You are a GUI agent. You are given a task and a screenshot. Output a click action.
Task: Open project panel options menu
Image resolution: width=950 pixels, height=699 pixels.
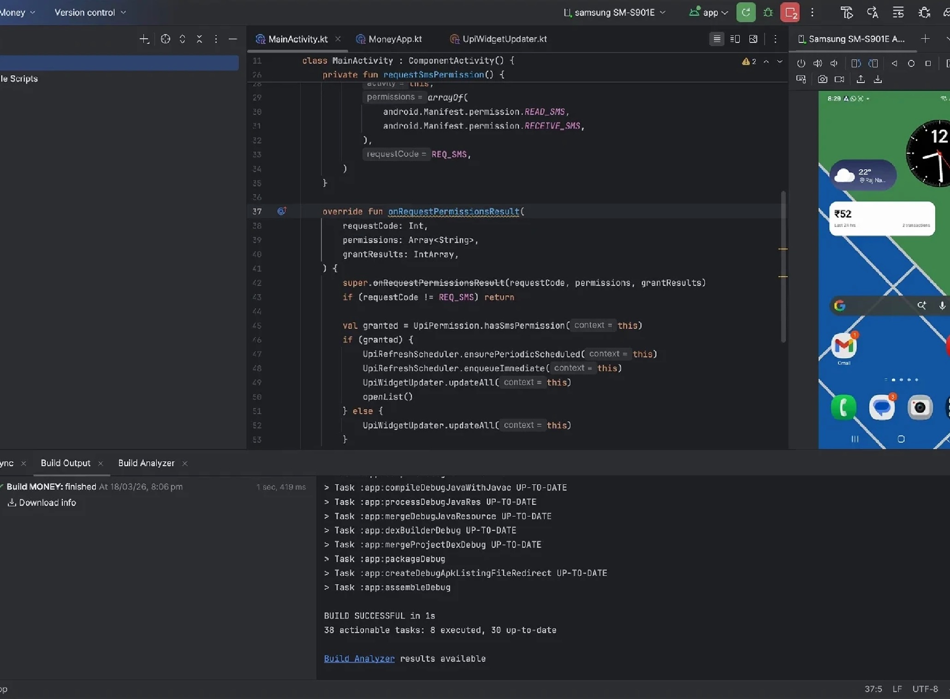coord(216,39)
